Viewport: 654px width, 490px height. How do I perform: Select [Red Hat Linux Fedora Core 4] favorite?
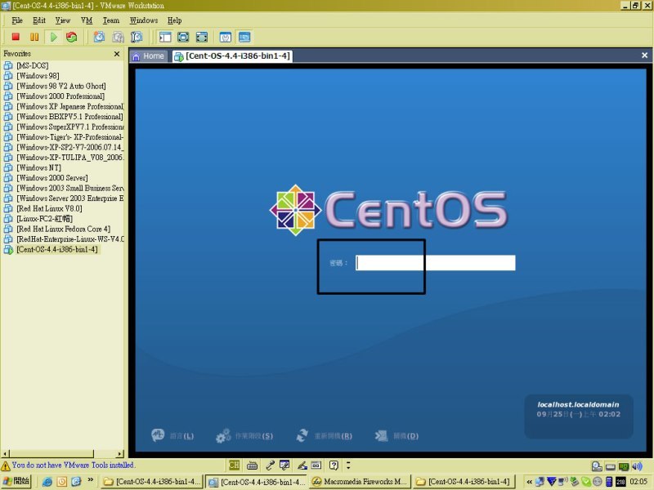coord(64,229)
